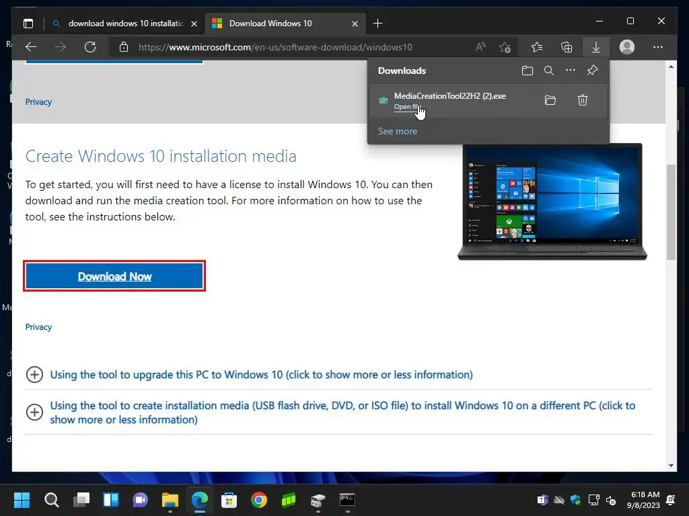Show MediaCreationTool22H2 in folder

point(550,100)
